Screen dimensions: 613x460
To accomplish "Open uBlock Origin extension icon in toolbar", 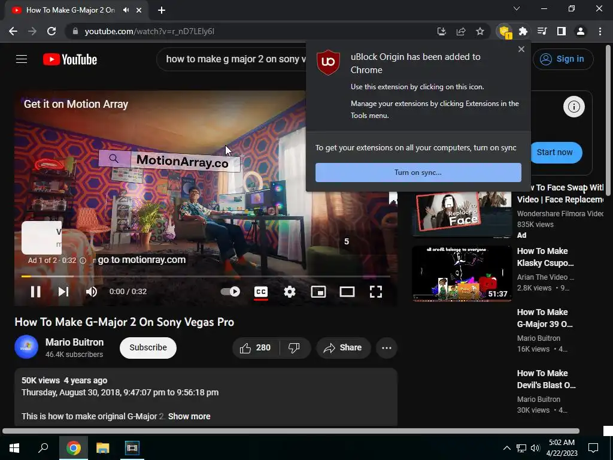I will tap(504, 31).
